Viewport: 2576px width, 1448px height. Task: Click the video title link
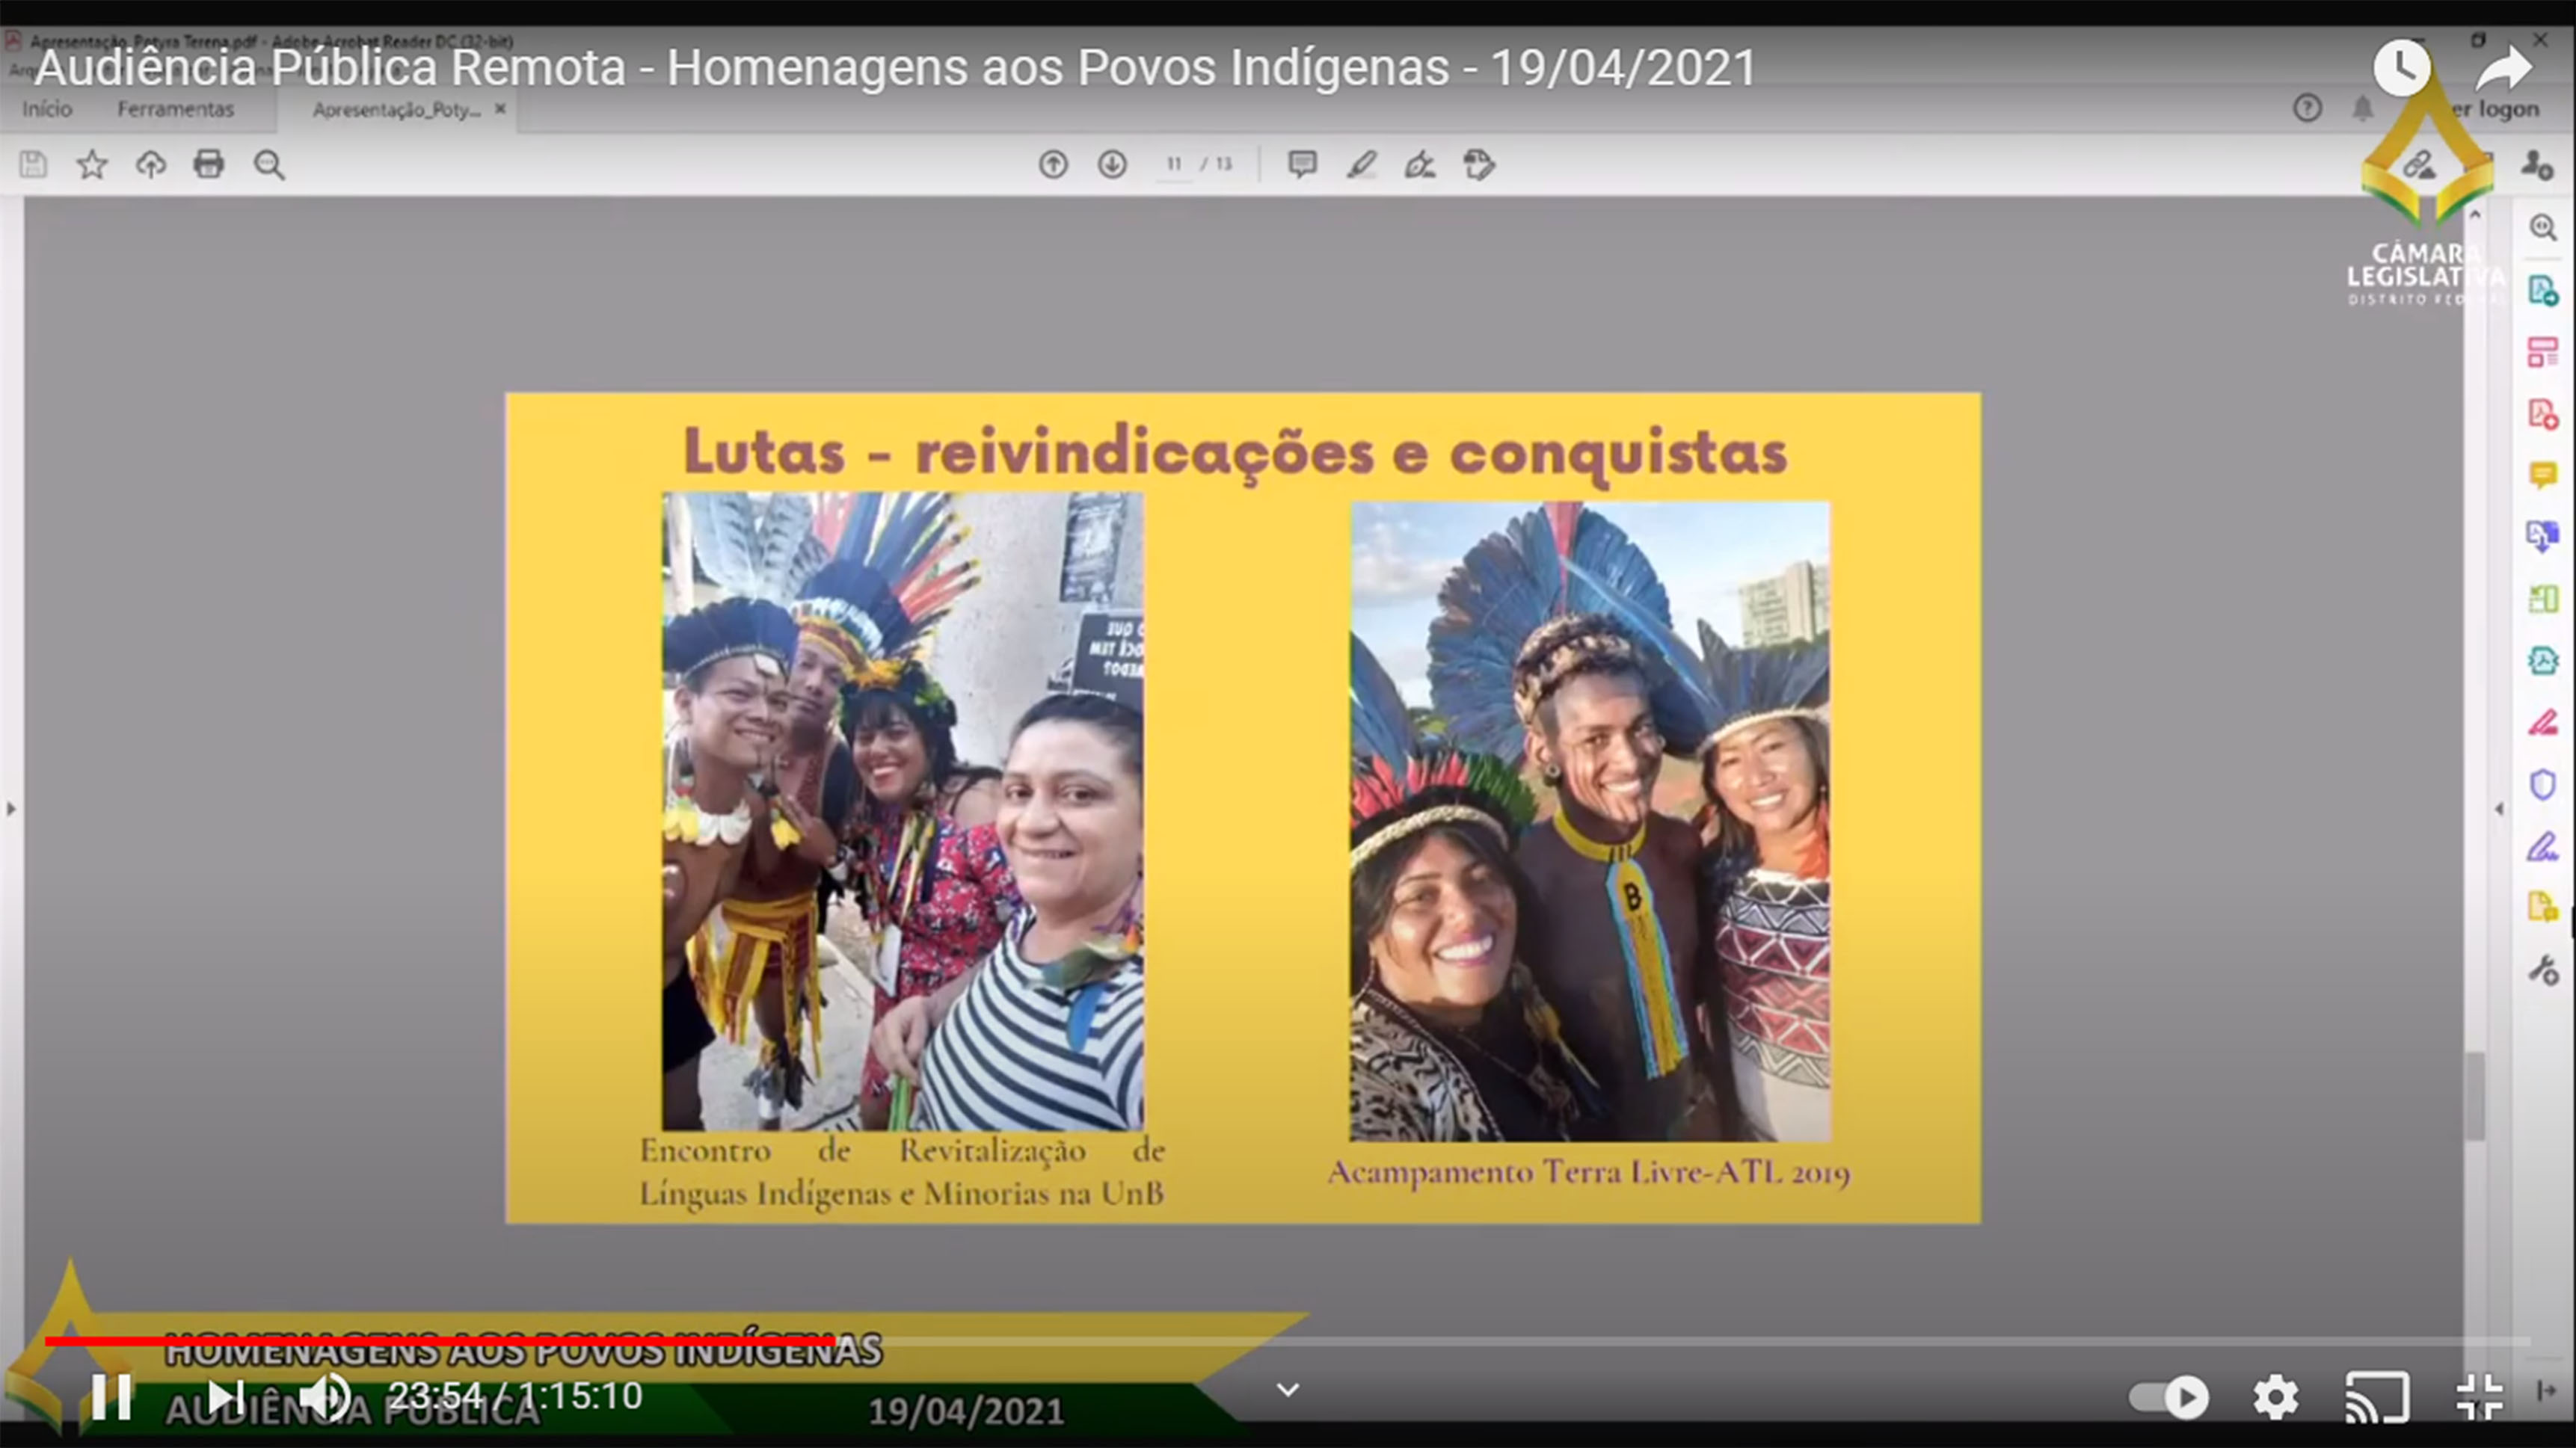[x=895, y=68]
